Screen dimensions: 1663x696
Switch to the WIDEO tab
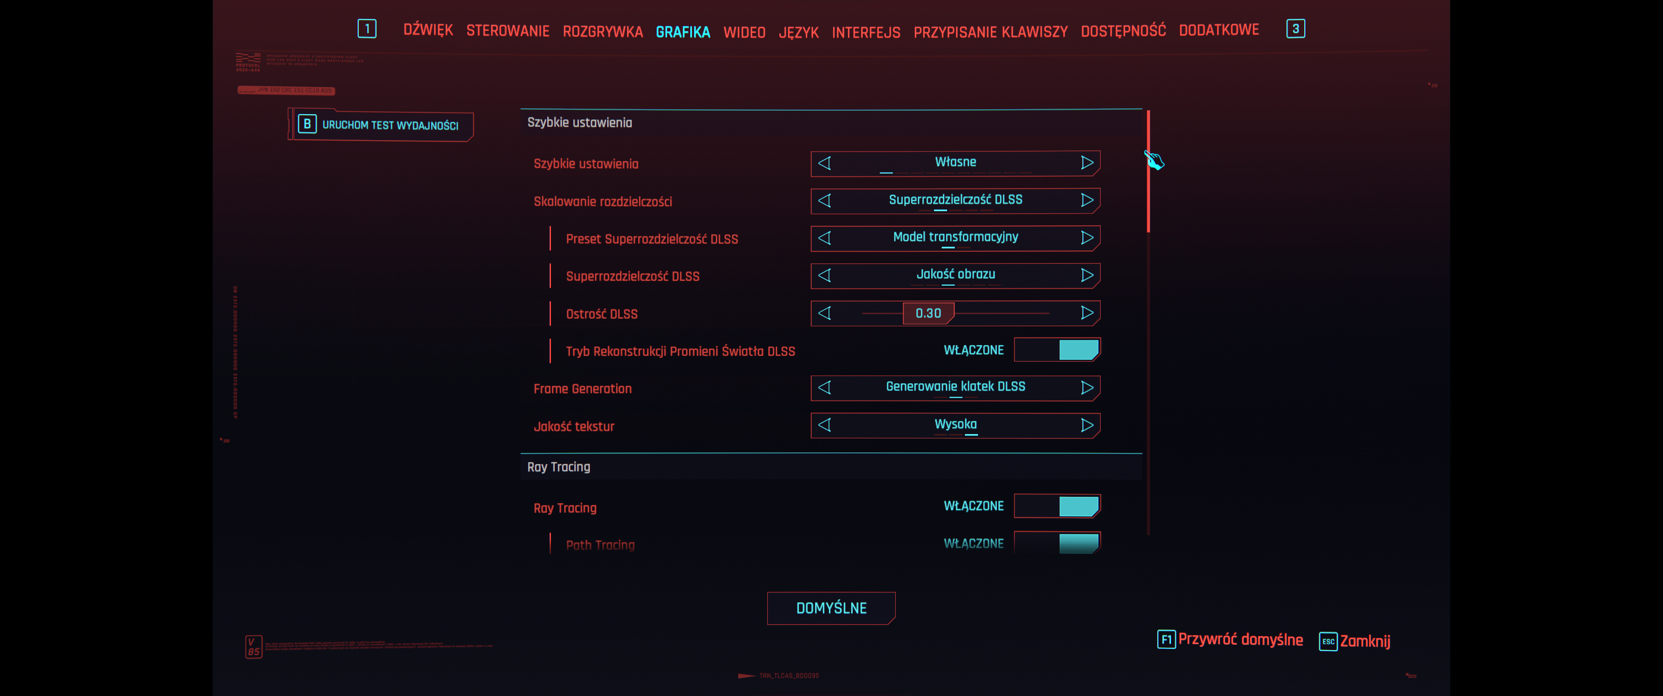coord(744,32)
